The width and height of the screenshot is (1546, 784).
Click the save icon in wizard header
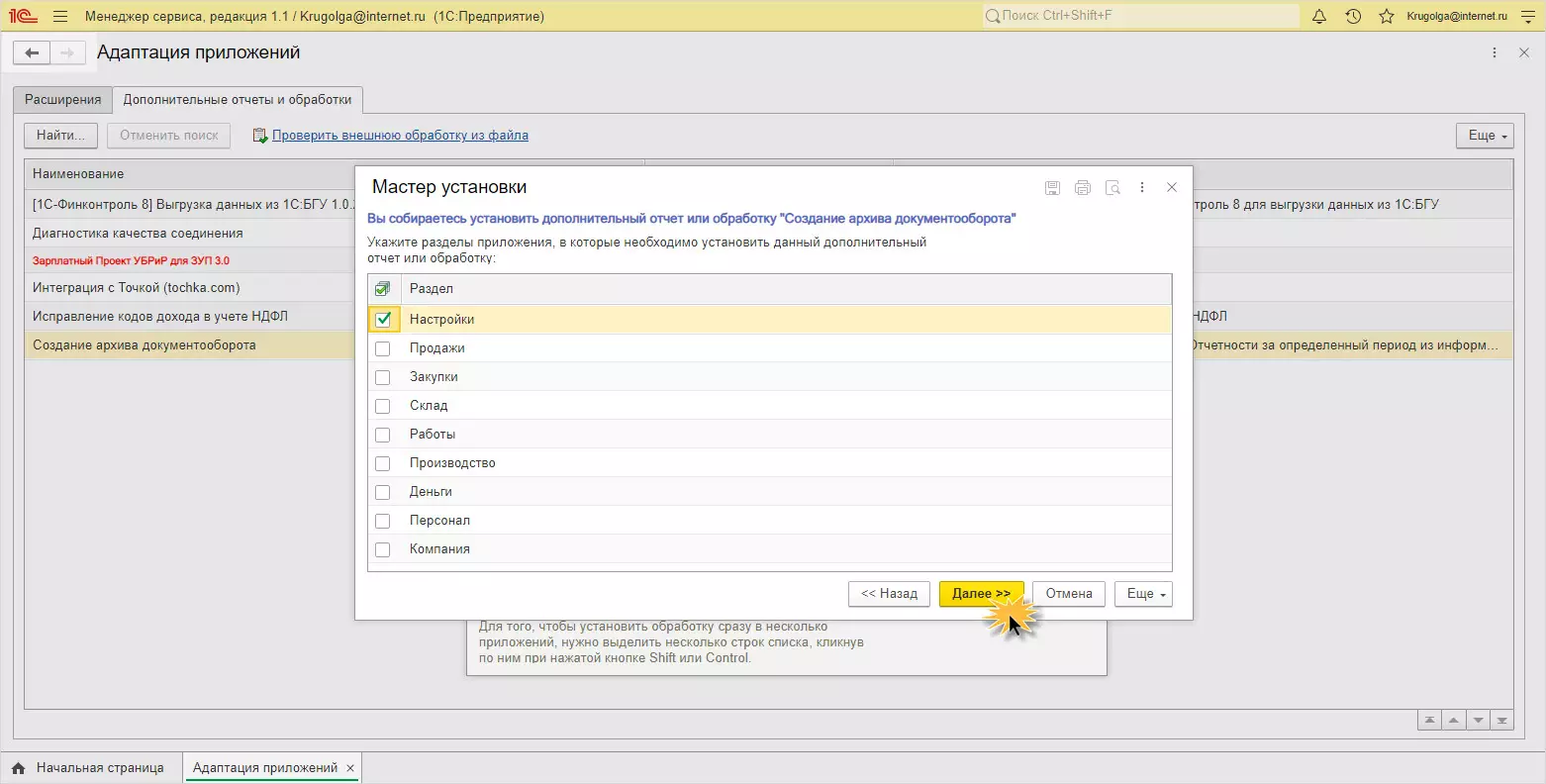1052,187
